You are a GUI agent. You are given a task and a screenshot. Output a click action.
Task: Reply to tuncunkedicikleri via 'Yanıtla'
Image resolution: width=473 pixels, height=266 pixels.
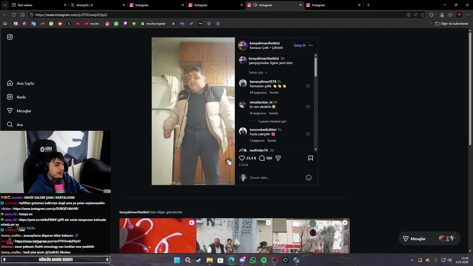(x=272, y=141)
